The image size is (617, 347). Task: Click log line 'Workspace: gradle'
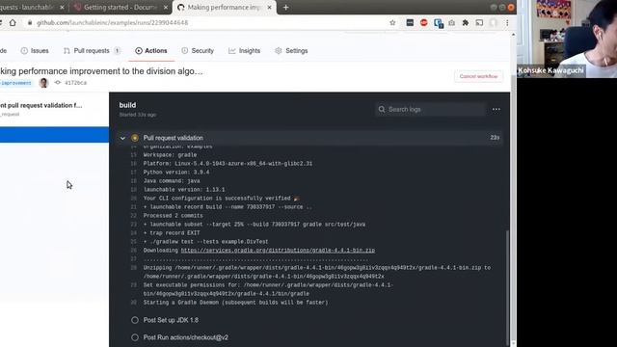(x=170, y=155)
